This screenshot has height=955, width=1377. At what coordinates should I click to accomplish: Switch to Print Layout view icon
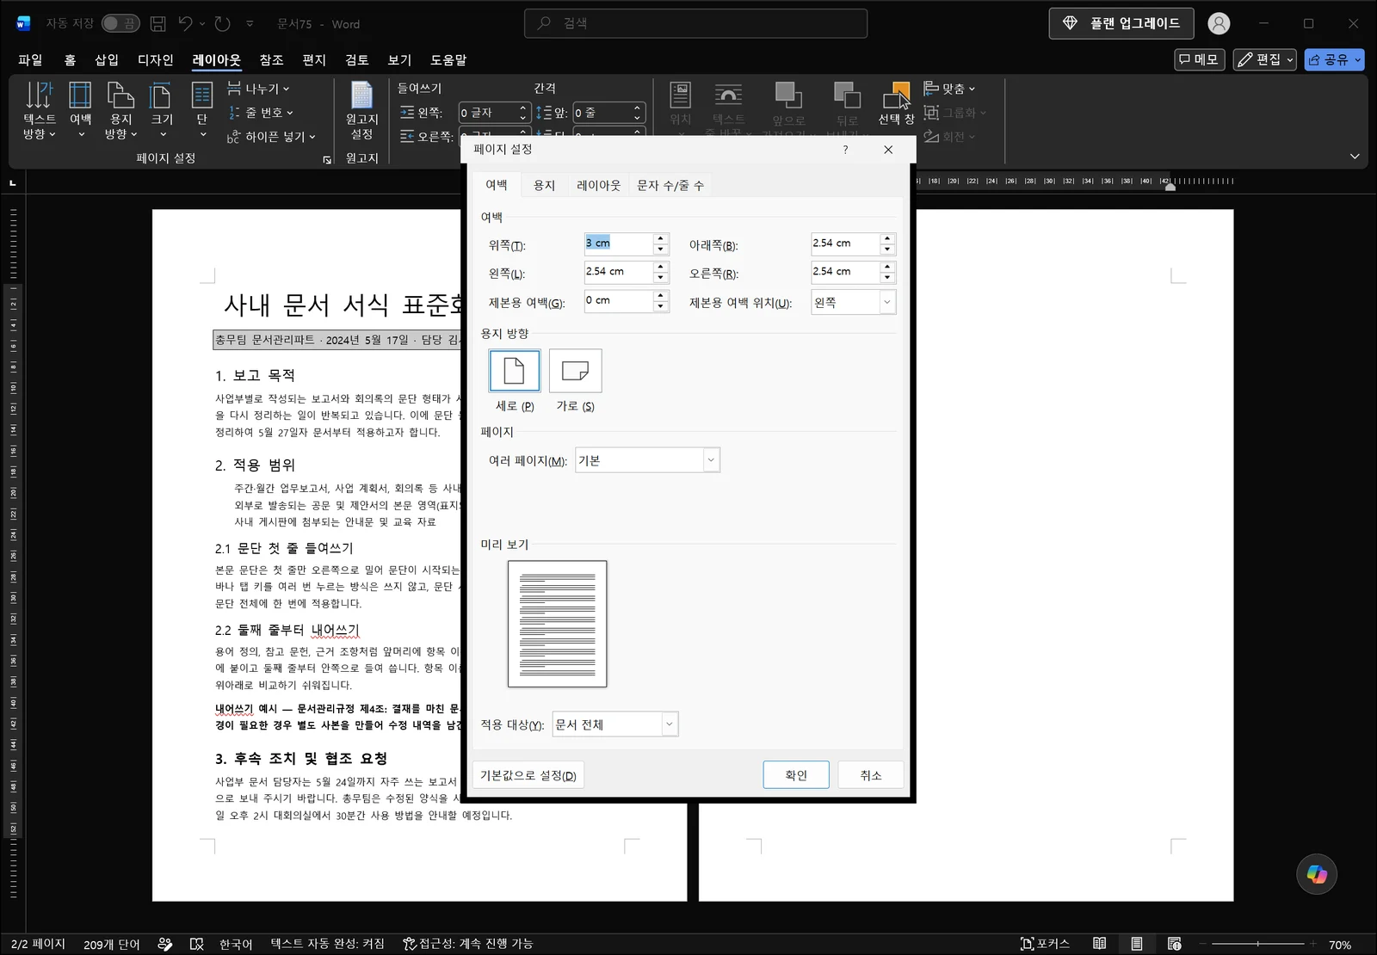pyautogui.click(x=1137, y=944)
